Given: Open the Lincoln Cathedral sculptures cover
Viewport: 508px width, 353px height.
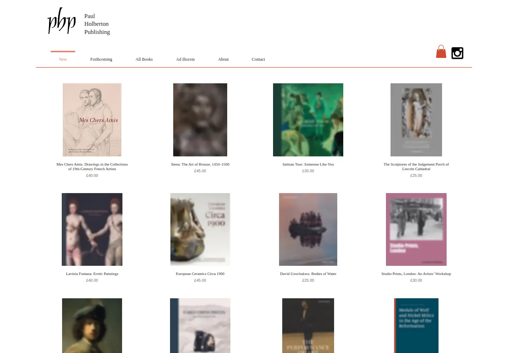Looking at the screenshot, I should pyautogui.click(x=416, y=120).
